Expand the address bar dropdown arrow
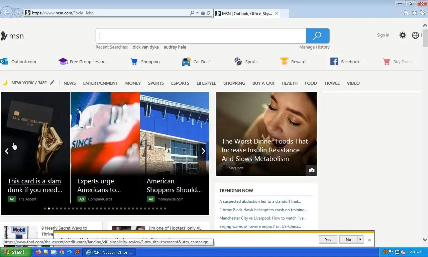 pyautogui.click(x=198, y=13)
